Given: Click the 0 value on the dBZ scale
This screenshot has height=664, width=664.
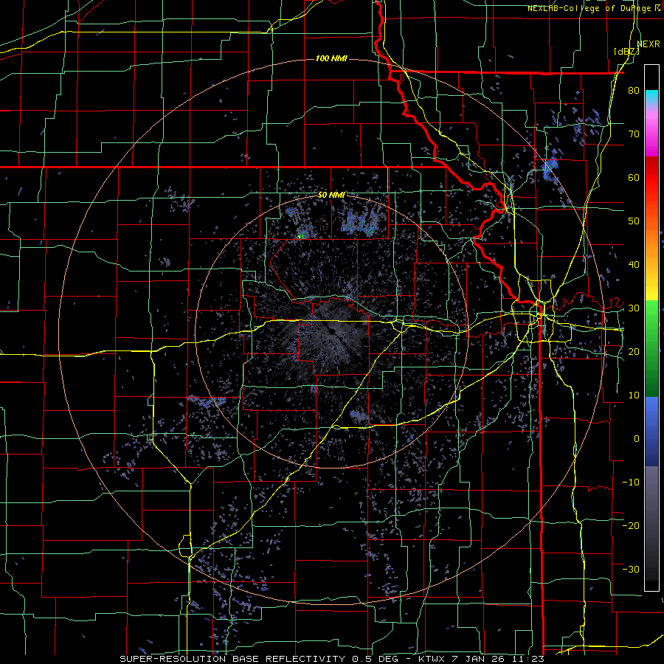Looking at the screenshot, I should click(x=637, y=439).
